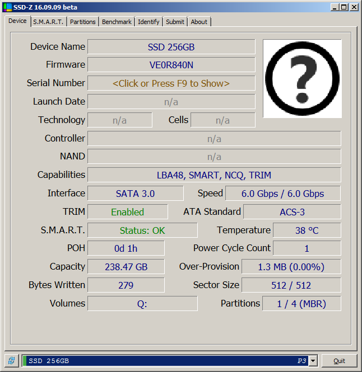Click the Status: OK S.M.A.R.T. field

coord(142,230)
